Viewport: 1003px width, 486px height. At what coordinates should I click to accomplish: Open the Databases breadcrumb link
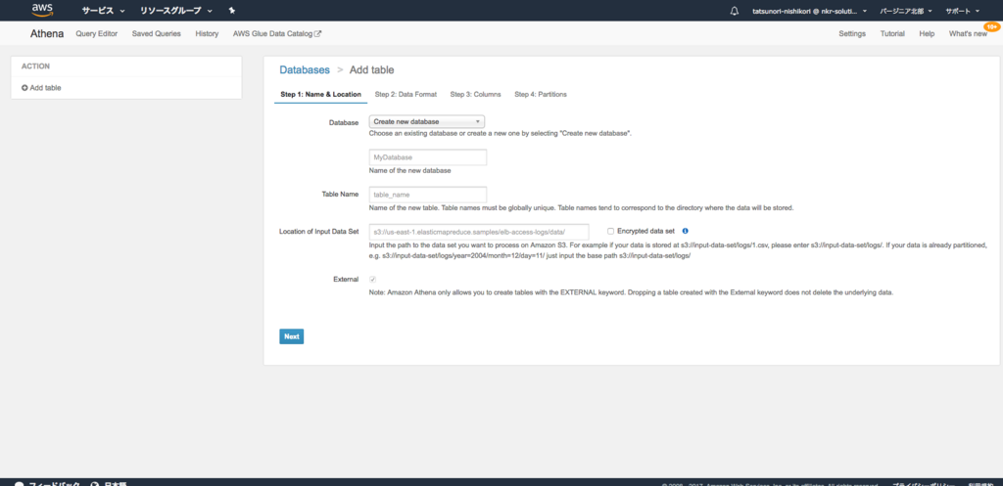305,69
